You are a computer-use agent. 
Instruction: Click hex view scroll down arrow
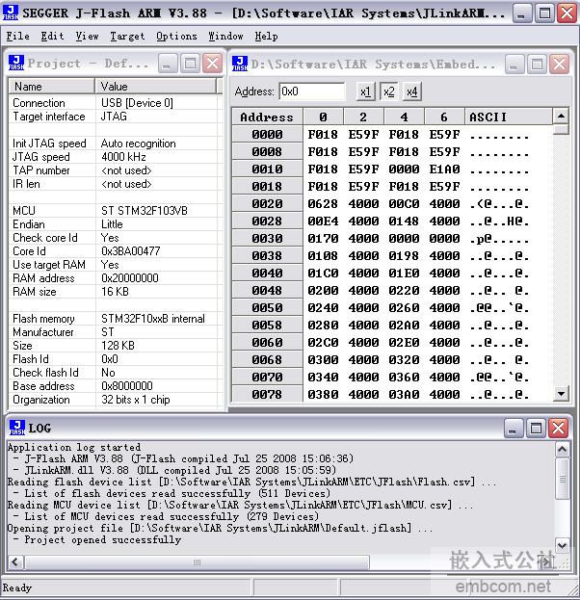[x=561, y=393]
